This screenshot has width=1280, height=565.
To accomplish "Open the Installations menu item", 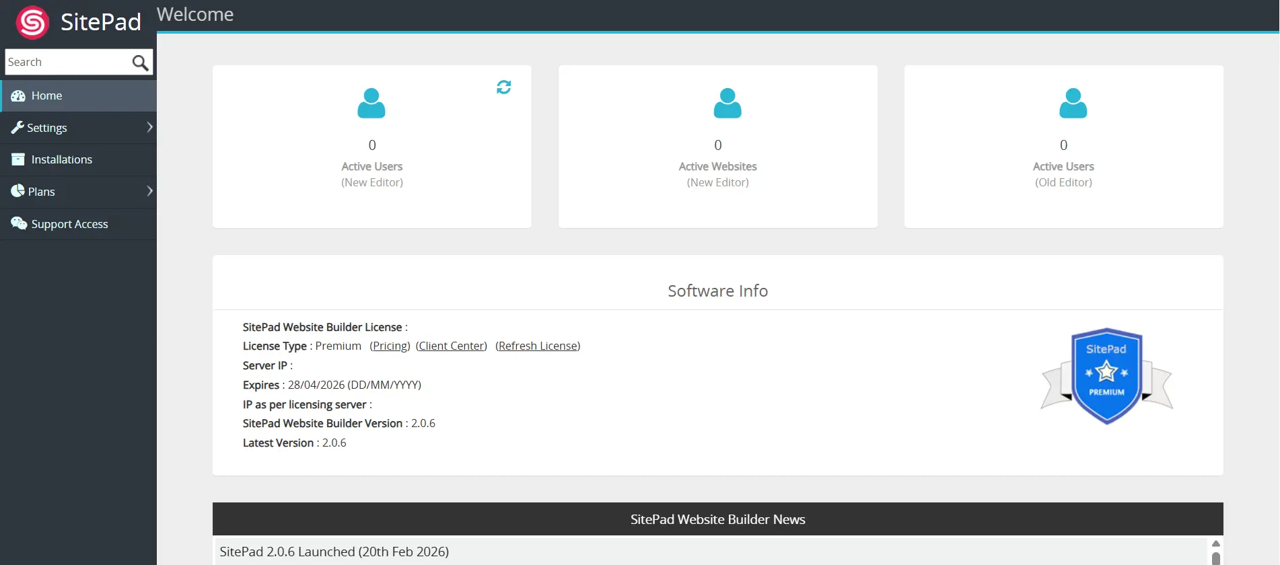I will coord(78,159).
